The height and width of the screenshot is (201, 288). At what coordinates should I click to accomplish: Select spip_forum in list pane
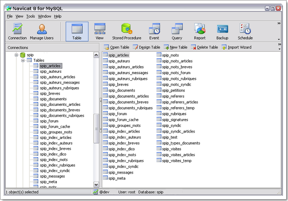(118, 114)
